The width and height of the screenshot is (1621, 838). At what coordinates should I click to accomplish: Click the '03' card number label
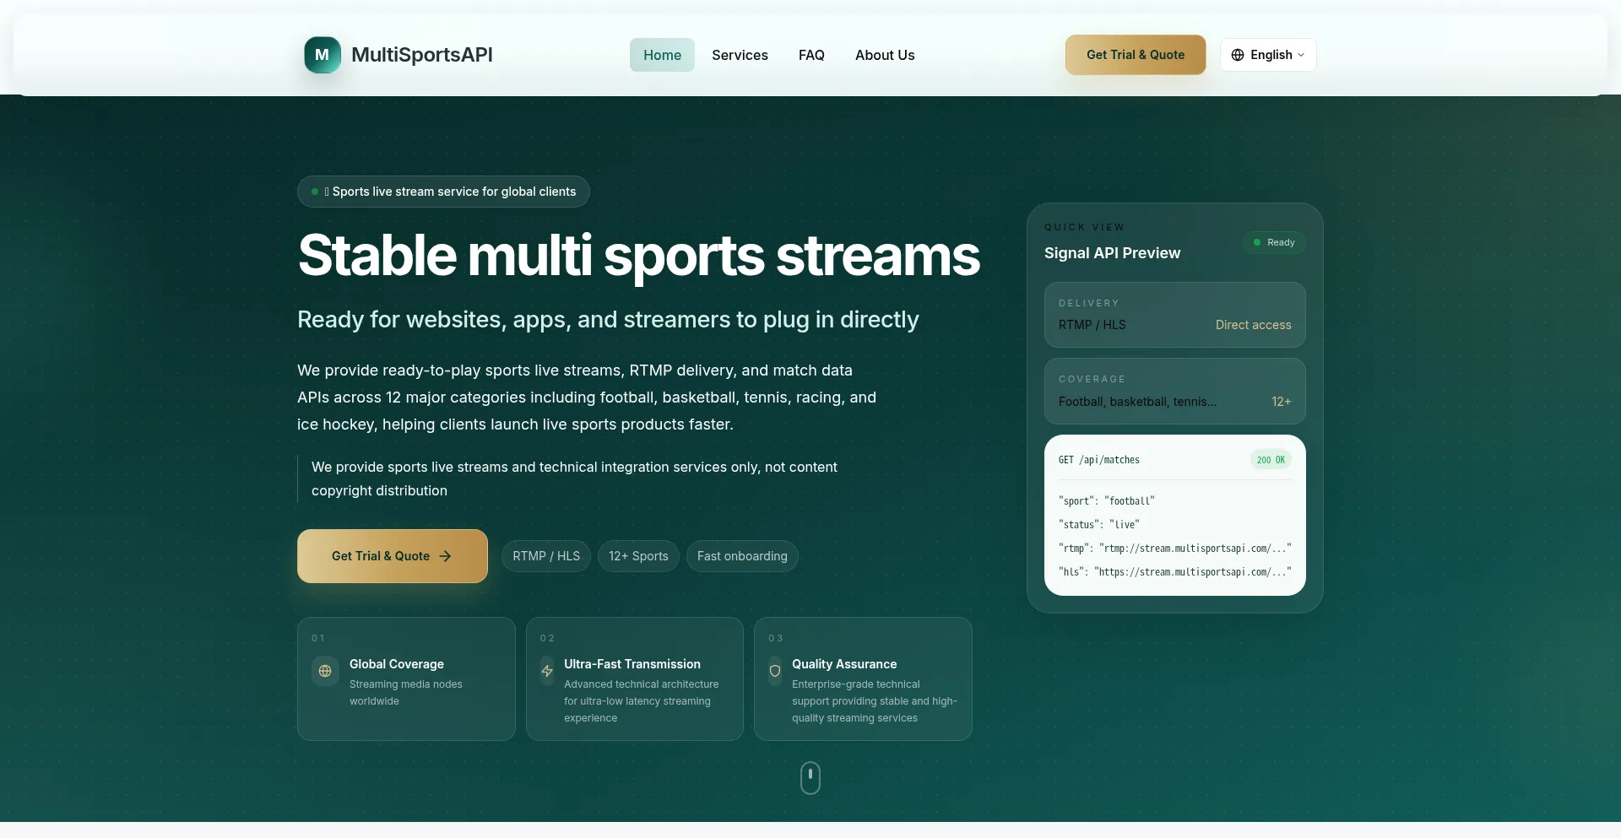click(x=776, y=638)
